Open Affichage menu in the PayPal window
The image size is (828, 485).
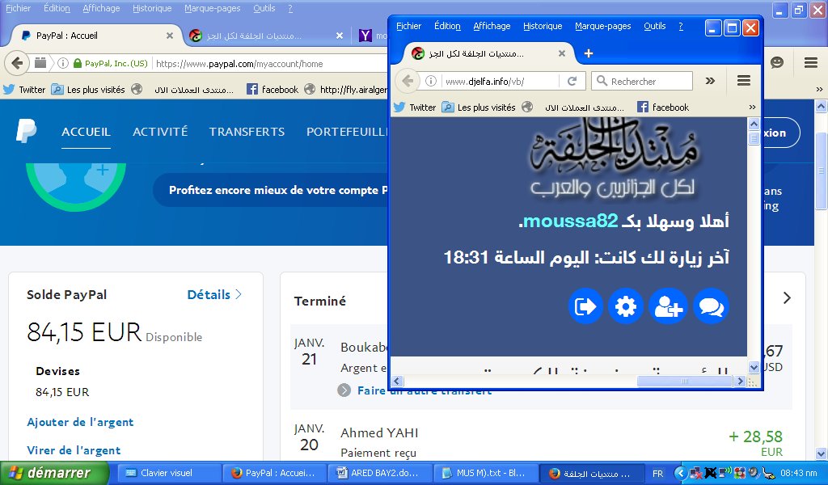tap(101, 8)
